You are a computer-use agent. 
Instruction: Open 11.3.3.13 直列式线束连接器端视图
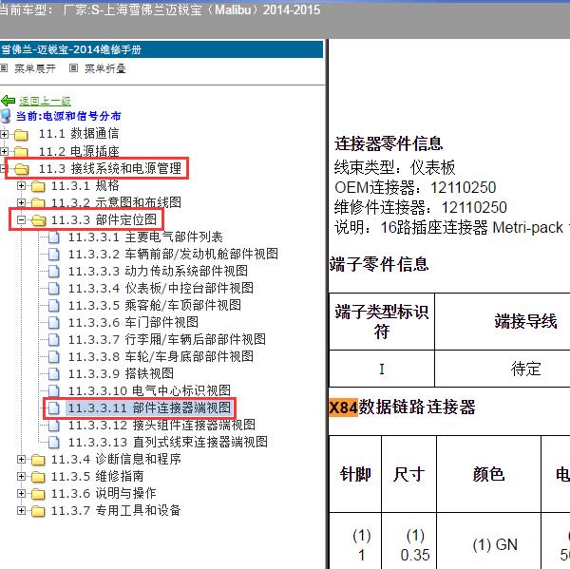(x=168, y=442)
